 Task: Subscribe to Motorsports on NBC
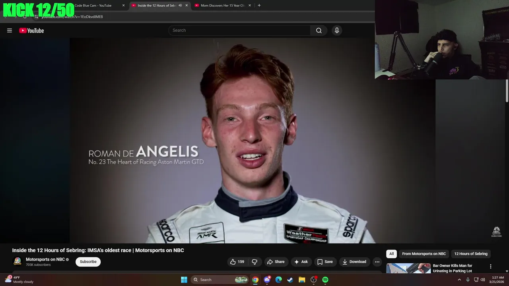(88, 262)
